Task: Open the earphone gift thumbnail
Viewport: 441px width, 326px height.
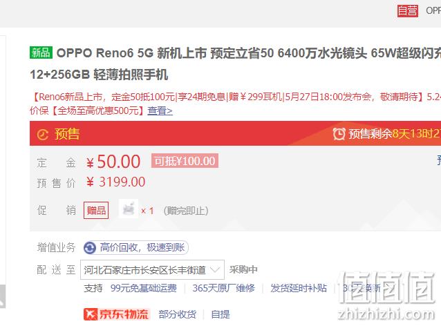Action: (x=129, y=209)
